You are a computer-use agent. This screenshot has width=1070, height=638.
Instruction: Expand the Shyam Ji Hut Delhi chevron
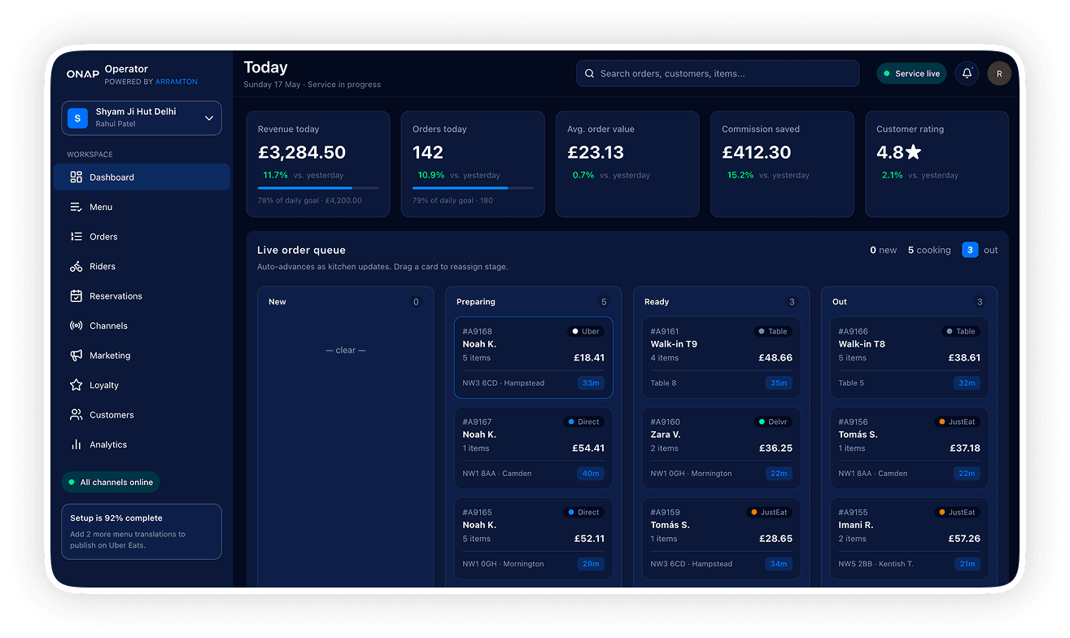209,118
